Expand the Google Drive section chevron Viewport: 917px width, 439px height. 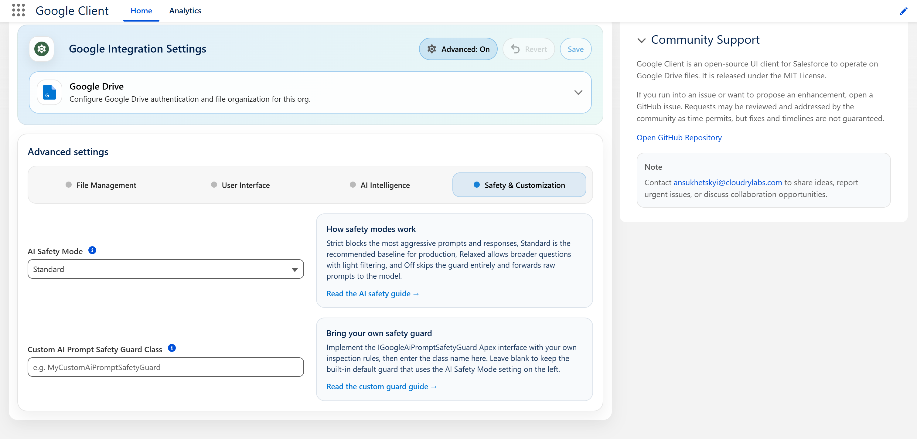[x=578, y=93]
